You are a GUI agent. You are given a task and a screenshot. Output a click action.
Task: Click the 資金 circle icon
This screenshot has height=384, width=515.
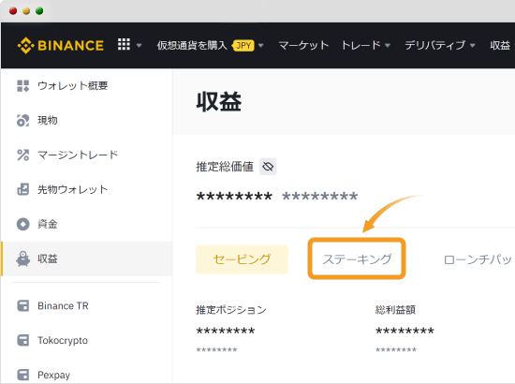click(x=23, y=224)
